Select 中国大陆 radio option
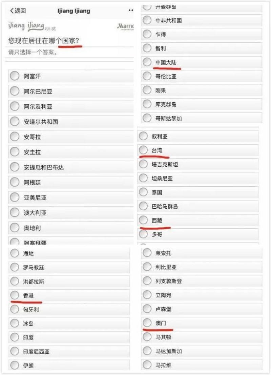This screenshot has height=375, width=271. (x=147, y=62)
